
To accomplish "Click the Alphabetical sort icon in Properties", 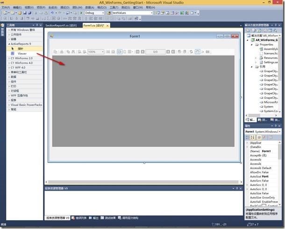I will (253, 137).
